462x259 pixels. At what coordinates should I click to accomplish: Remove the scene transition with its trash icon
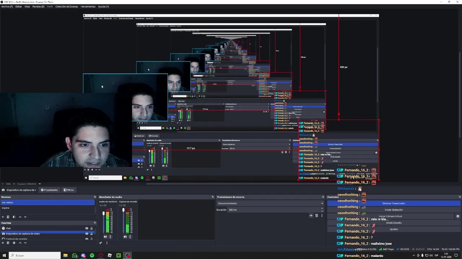click(x=317, y=215)
